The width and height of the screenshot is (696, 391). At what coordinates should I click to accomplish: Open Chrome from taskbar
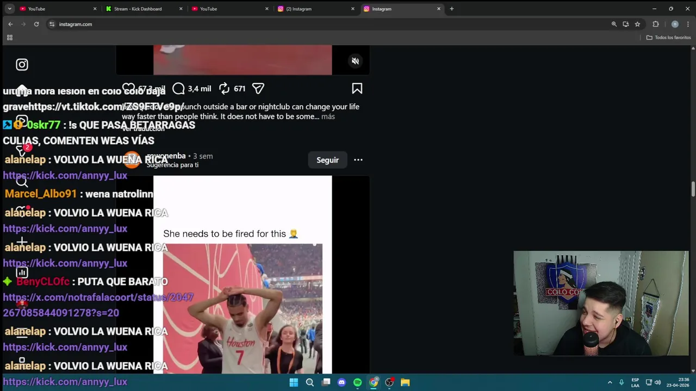[x=374, y=382]
